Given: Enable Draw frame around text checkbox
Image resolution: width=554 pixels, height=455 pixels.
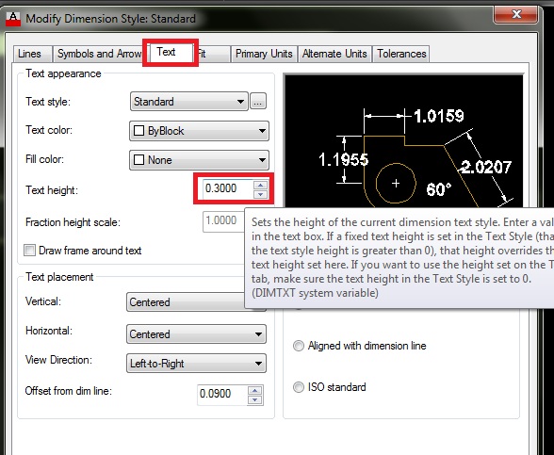Looking at the screenshot, I should pos(30,251).
